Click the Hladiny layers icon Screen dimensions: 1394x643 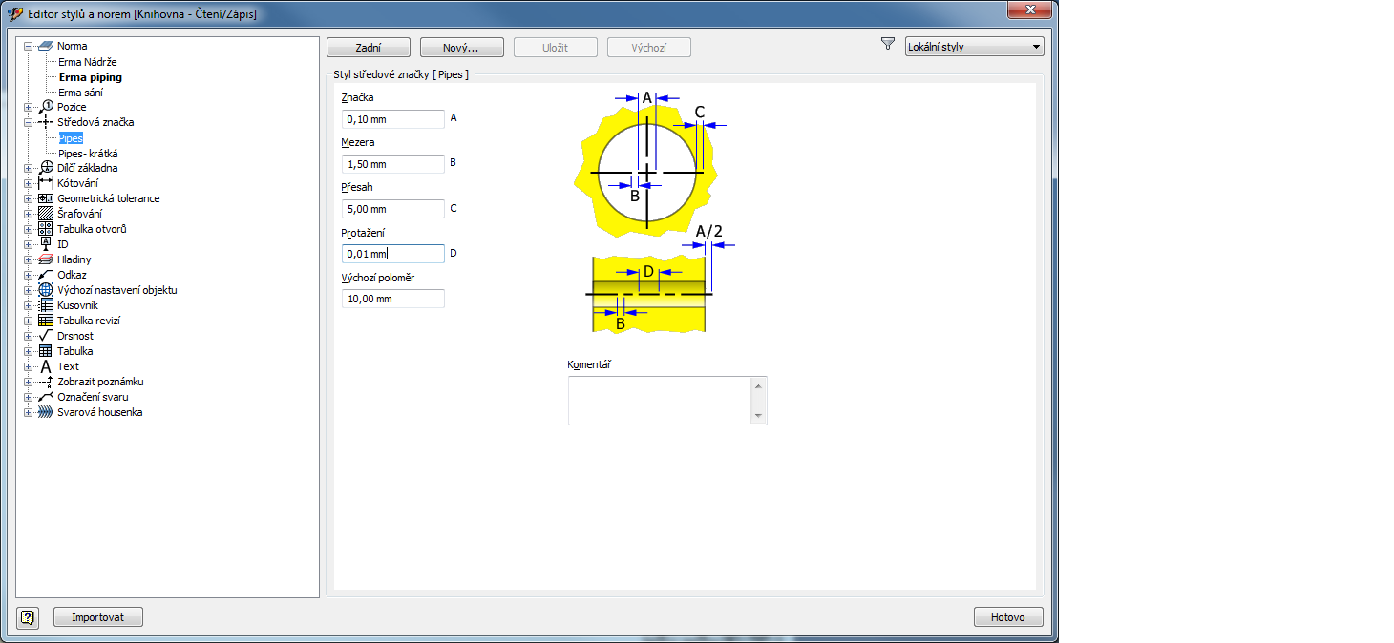pyautogui.click(x=45, y=259)
